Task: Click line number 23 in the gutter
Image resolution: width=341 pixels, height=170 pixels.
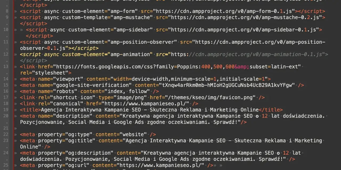Action: [6, 140]
